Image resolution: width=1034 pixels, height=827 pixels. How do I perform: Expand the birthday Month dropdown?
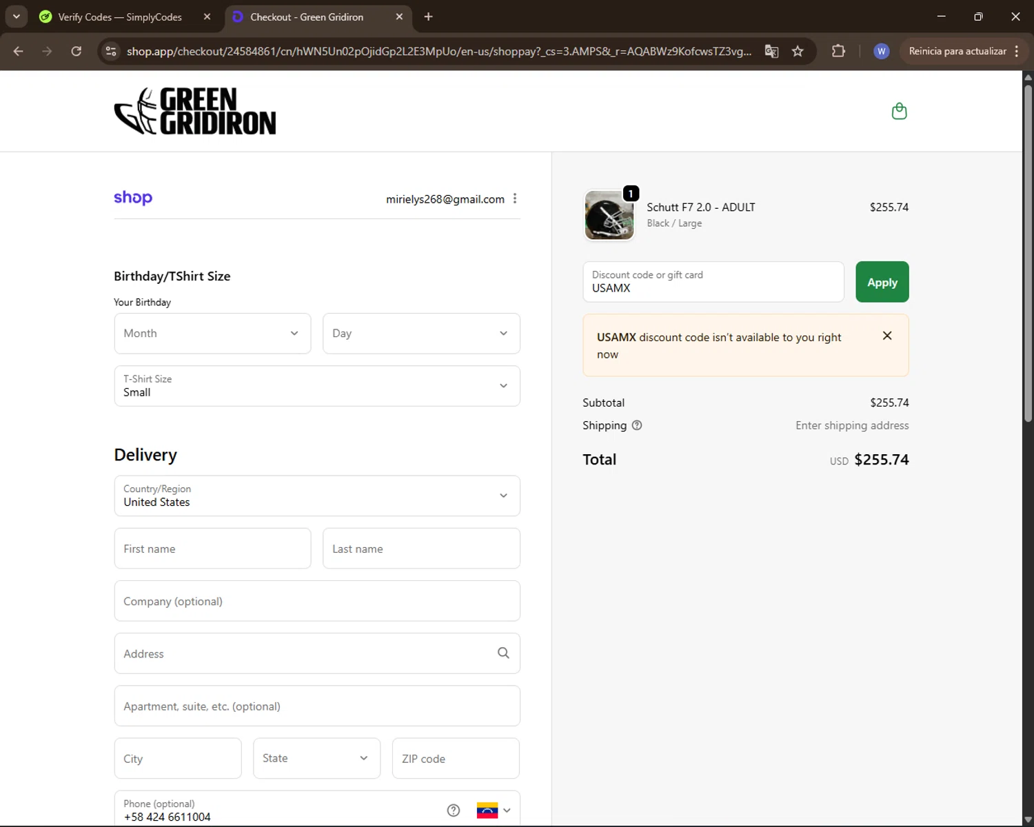pyautogui.click(x=212, y=334)
